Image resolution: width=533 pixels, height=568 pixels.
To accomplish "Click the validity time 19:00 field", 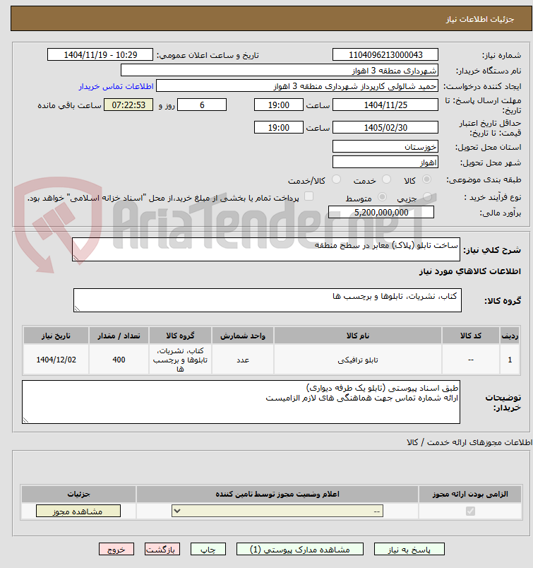I will click(278, 127).
